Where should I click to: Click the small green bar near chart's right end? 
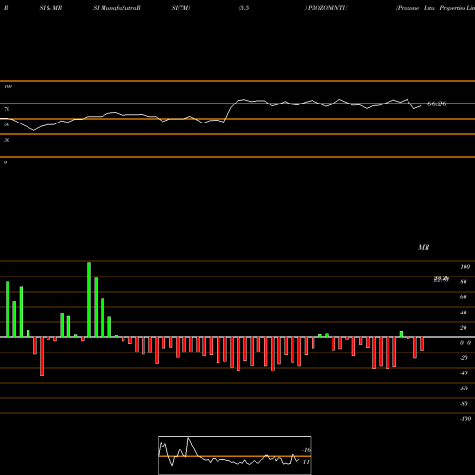point(401,334)
